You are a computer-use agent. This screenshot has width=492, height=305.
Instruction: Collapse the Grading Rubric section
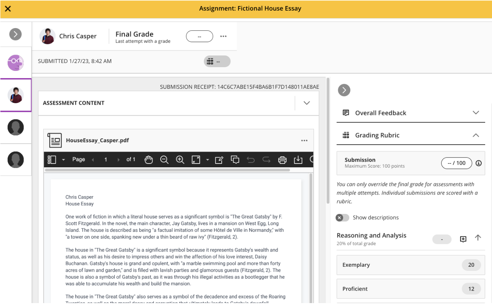[475, 135]
